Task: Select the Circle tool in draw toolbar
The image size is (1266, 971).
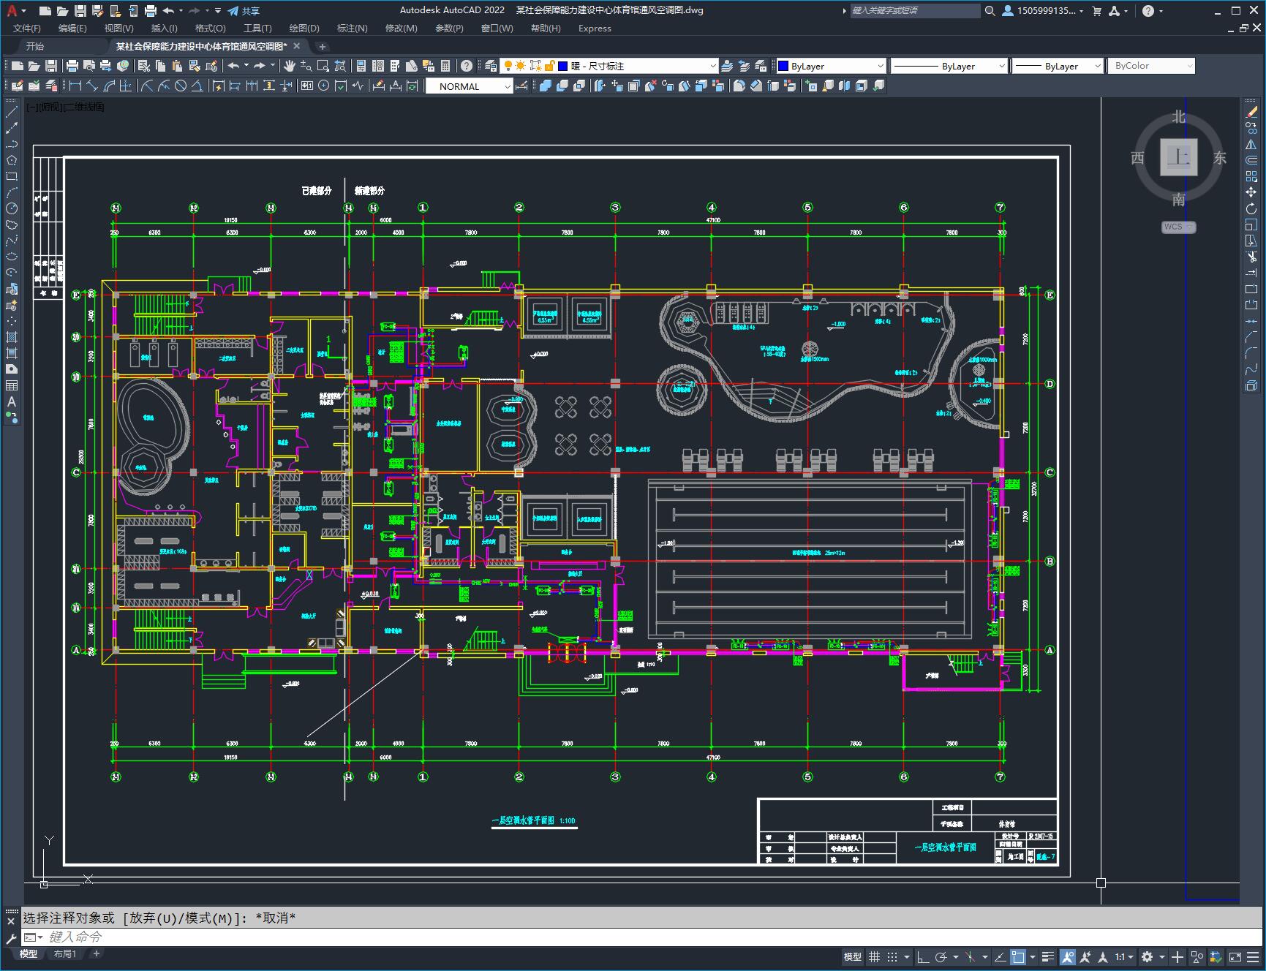Action: coord(12,208)
